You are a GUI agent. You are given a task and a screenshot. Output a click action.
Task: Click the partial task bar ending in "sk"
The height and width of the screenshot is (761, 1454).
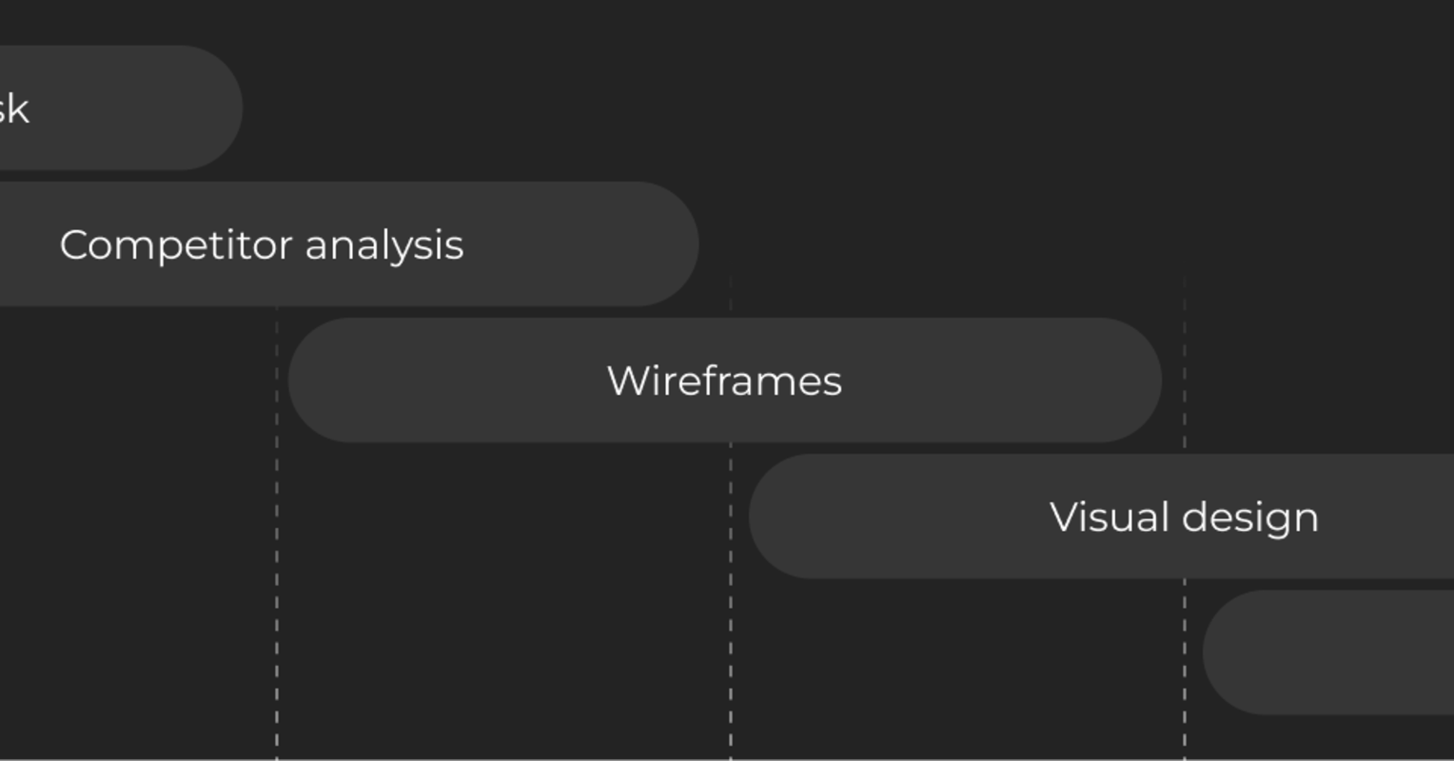pyautogui.click(x=121, y=107)
